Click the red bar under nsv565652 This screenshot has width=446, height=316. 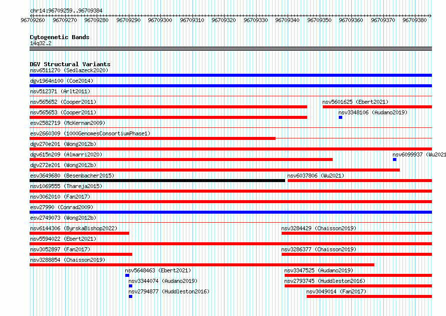(x=168, y=107)
